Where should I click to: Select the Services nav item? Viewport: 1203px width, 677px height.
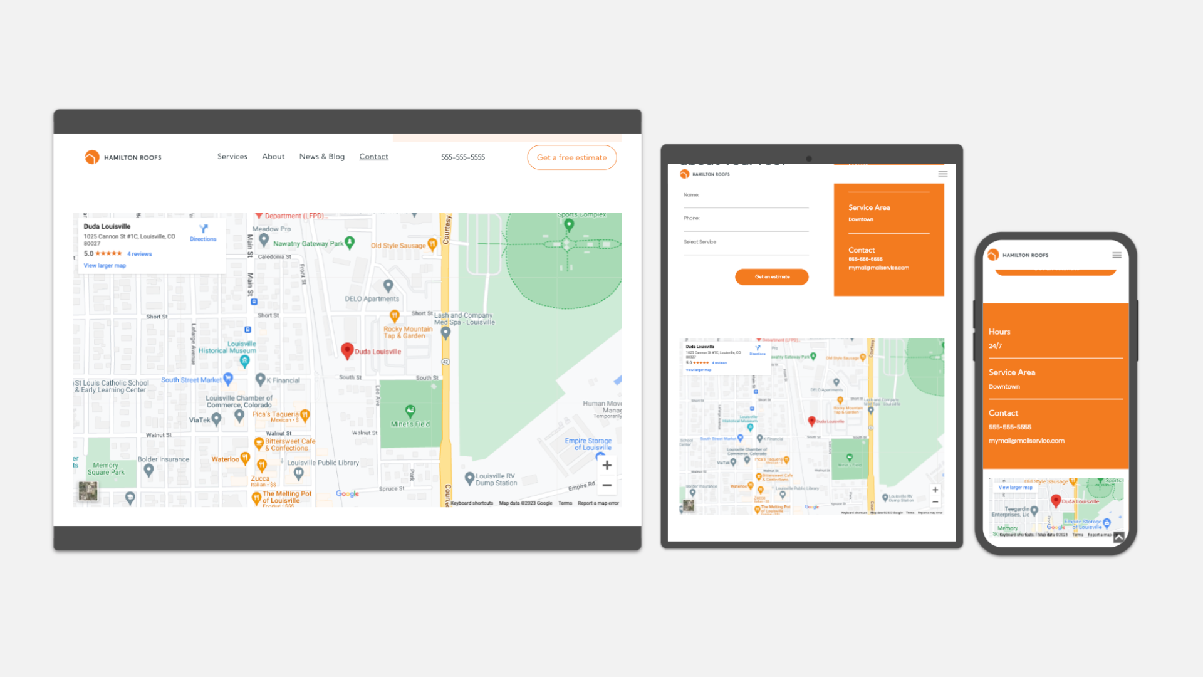tap(232, 157)
